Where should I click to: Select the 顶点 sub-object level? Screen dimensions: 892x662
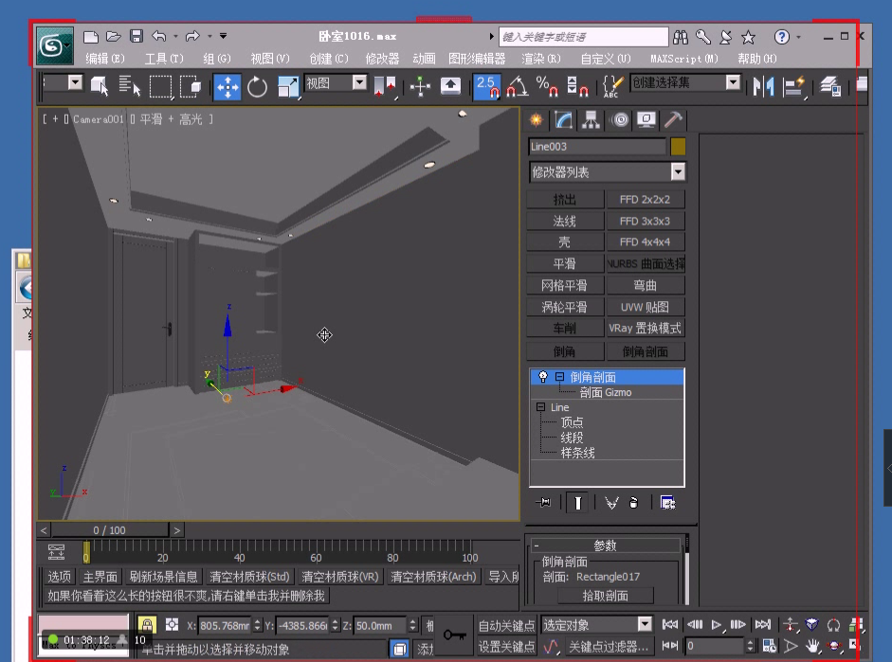(572, 422)
